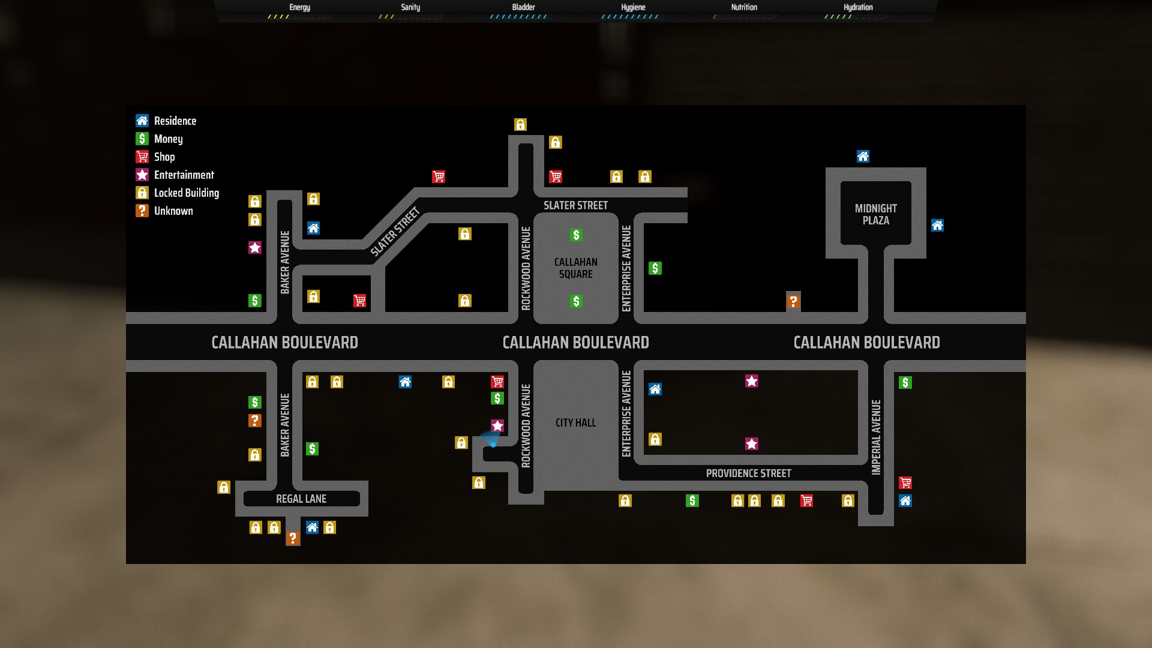Select the Money icon inside Callahan Square top
The image size is (1152, 648).
[576, 235]
